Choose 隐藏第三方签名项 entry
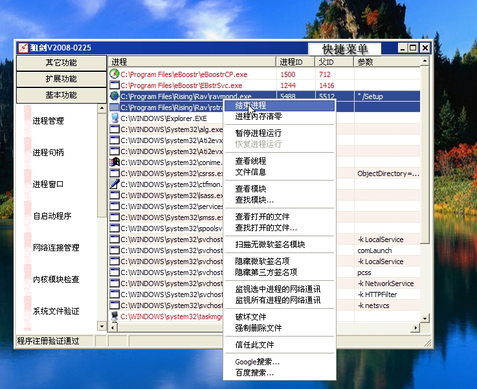This screenshot has width=477, height=389. [x=280, y=272]
